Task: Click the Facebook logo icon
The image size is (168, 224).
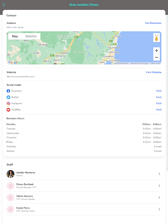Action: [8, 91]
